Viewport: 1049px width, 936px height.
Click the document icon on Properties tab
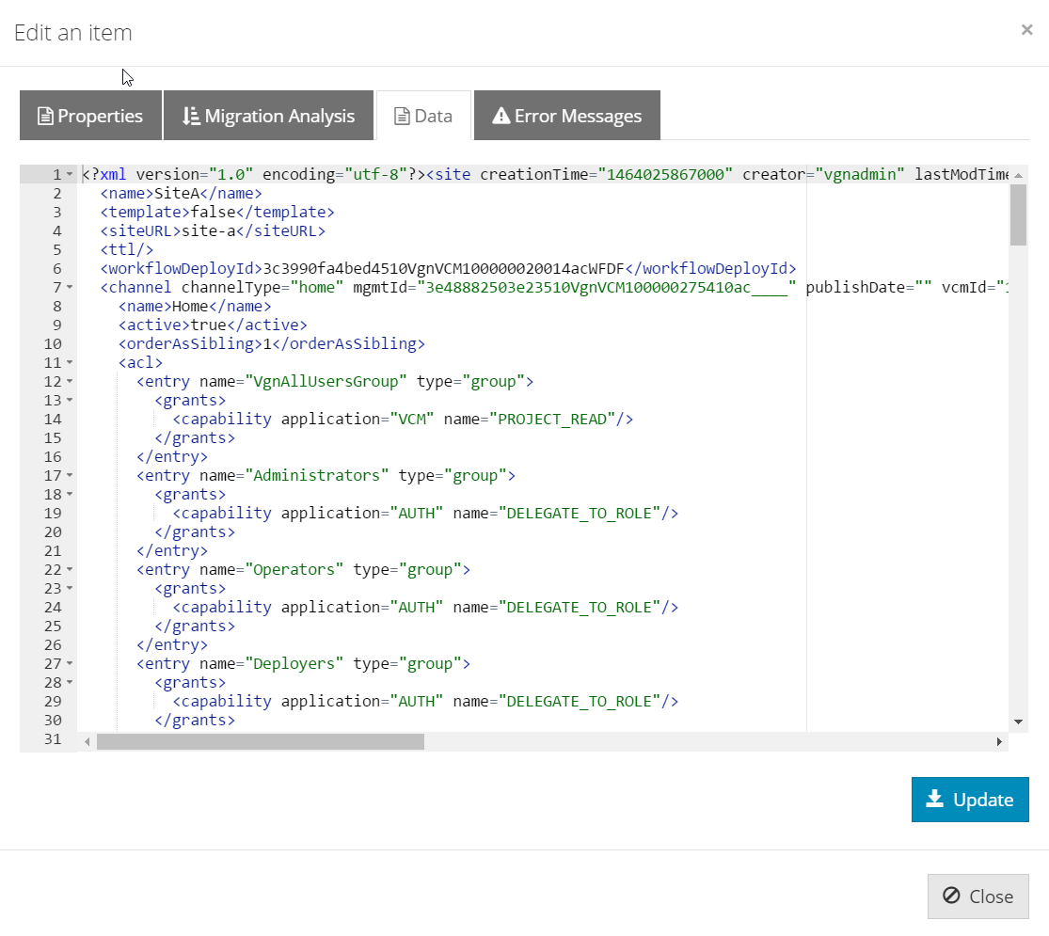pyautogui.click(x=45, y=117)
